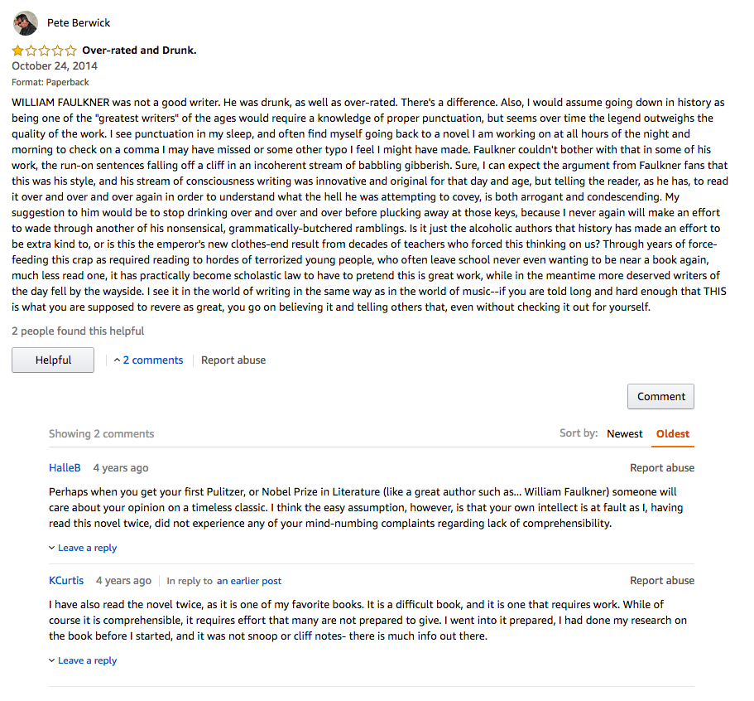Click the chevron beside KCurtis's Leave a reply

point(52,660)
